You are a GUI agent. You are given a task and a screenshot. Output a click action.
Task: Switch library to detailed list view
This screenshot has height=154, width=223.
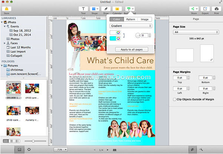(17, 141)
